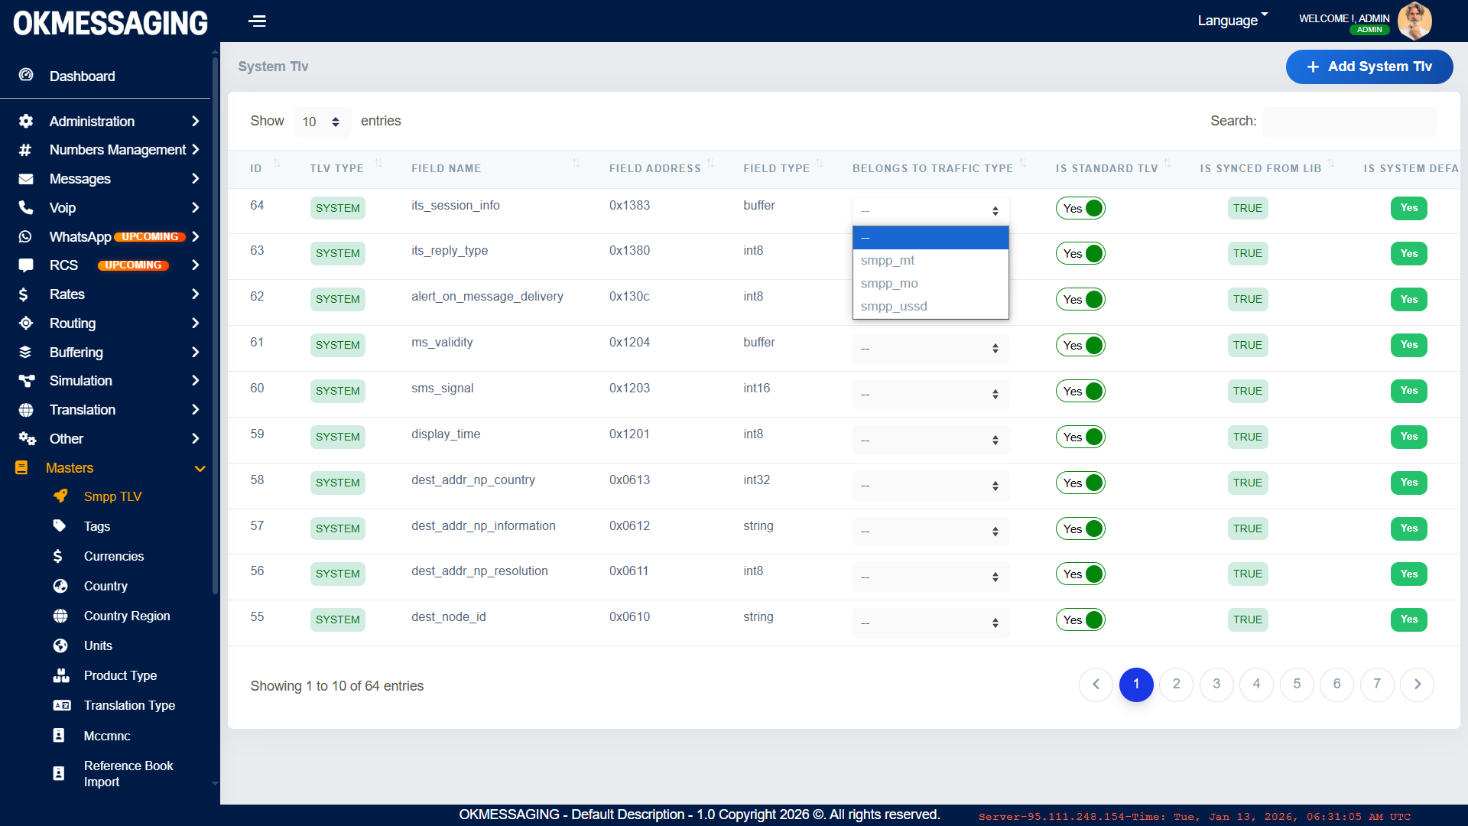Sort table by Field Name column header
1468x826 pixels.
446,168
